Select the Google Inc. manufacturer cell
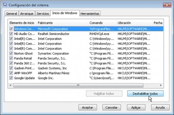The height and width of the screenshot is (115, 174). (46, 78)
